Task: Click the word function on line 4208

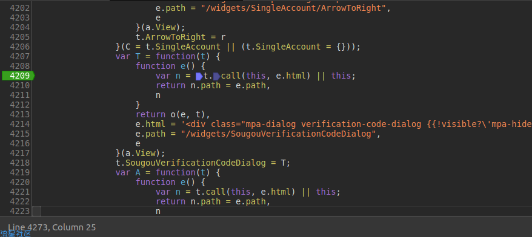Action: 155,66
